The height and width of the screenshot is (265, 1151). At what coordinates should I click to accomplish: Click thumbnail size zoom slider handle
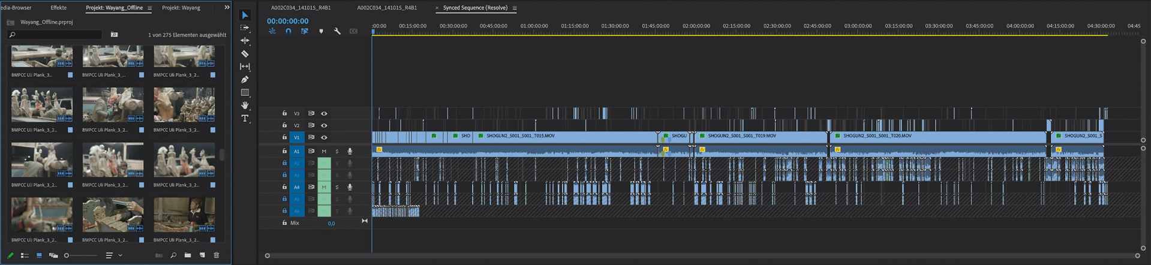tap(67, 255)
